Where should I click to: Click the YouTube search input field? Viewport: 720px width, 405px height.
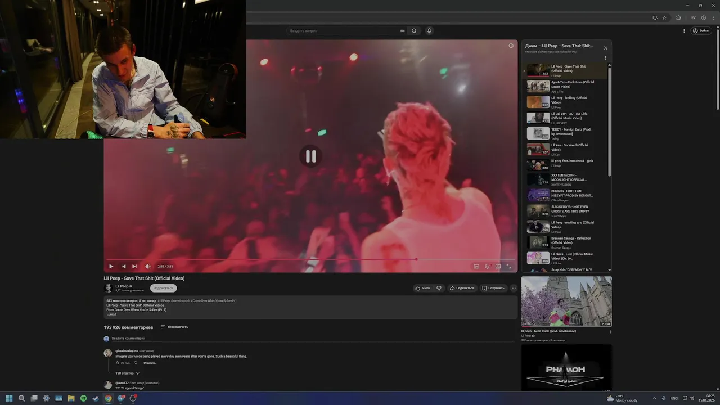click(x=343, y=31)
